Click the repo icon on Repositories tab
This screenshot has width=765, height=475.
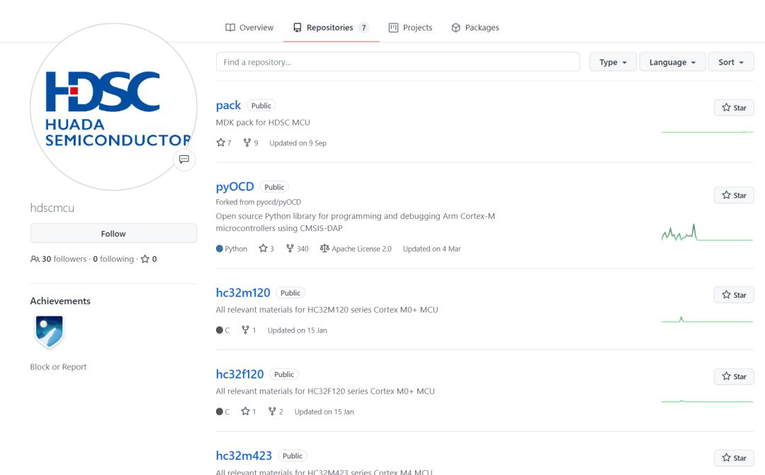297,28
